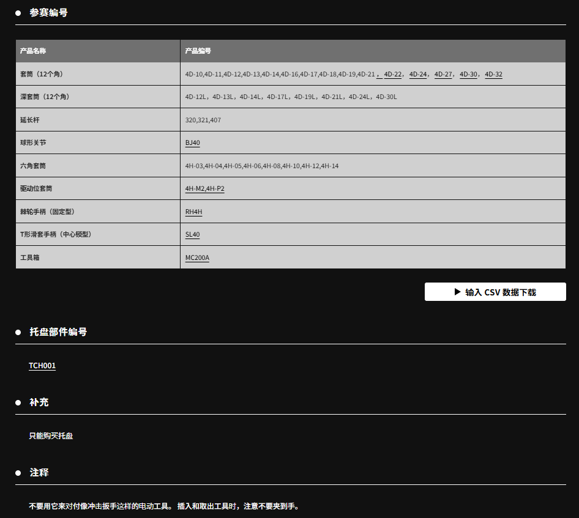Click the 注释 section heading
Viewport: 579px width, 518px height.
[x=39, y=473]
